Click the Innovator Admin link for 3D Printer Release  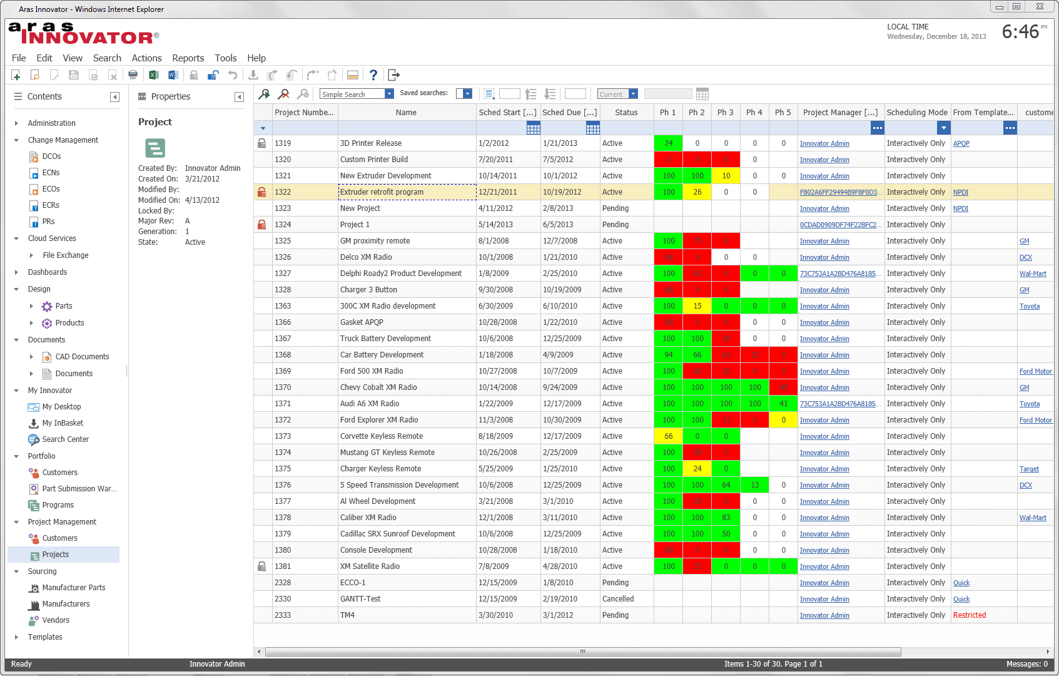click(824, 143)
